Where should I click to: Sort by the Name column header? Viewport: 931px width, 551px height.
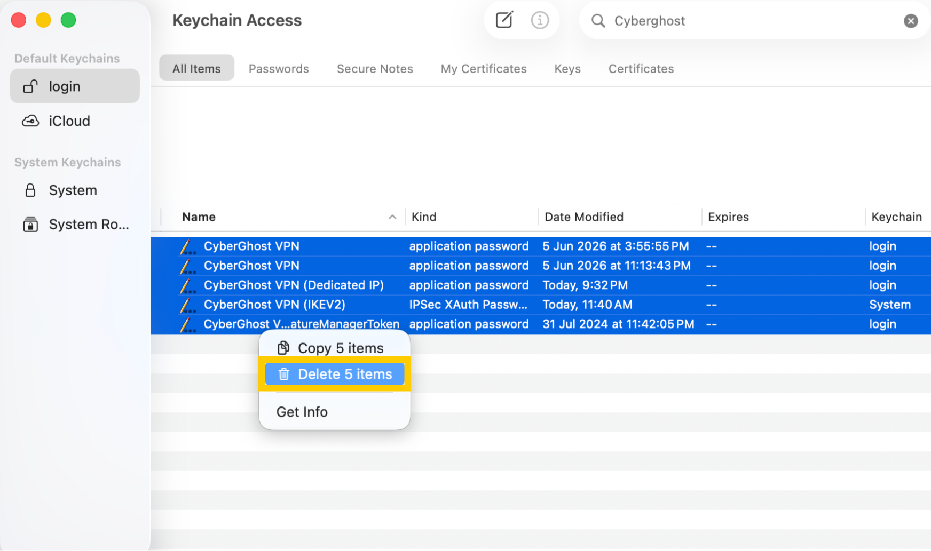199,217
